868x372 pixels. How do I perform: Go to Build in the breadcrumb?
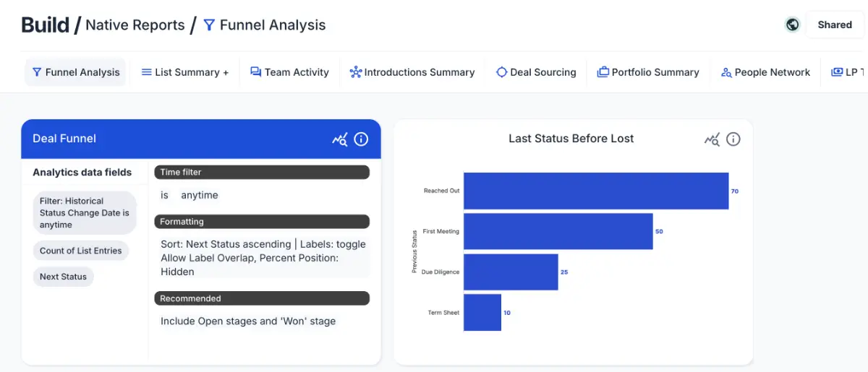coord(45,25)
